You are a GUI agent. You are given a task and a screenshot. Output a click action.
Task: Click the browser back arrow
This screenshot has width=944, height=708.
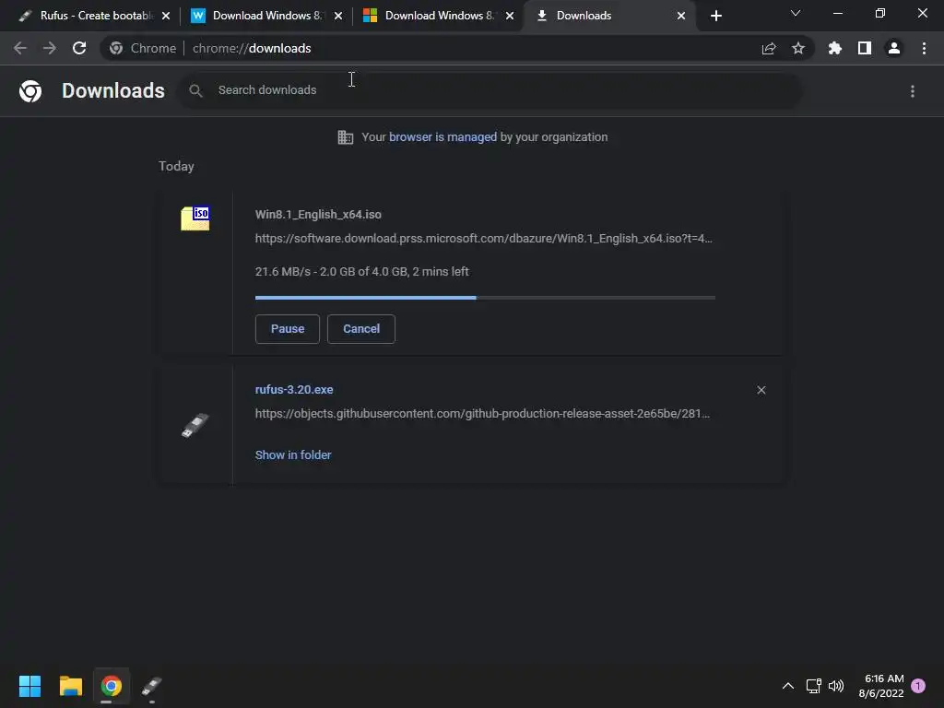click(x=20, y=48)
